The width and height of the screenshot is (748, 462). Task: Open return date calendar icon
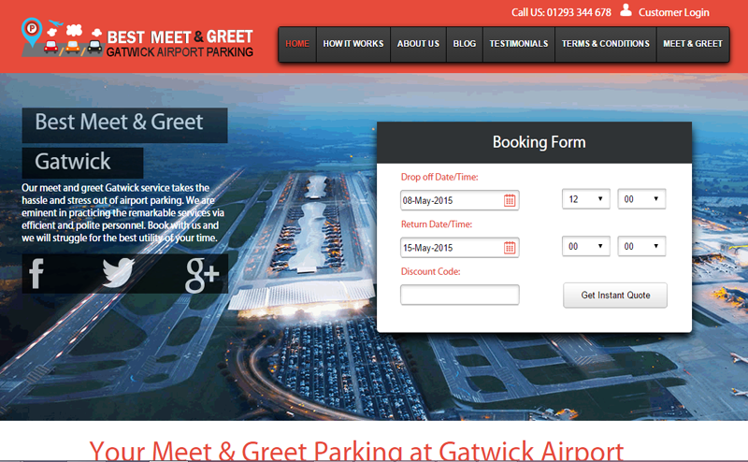[x=510, y=248]
